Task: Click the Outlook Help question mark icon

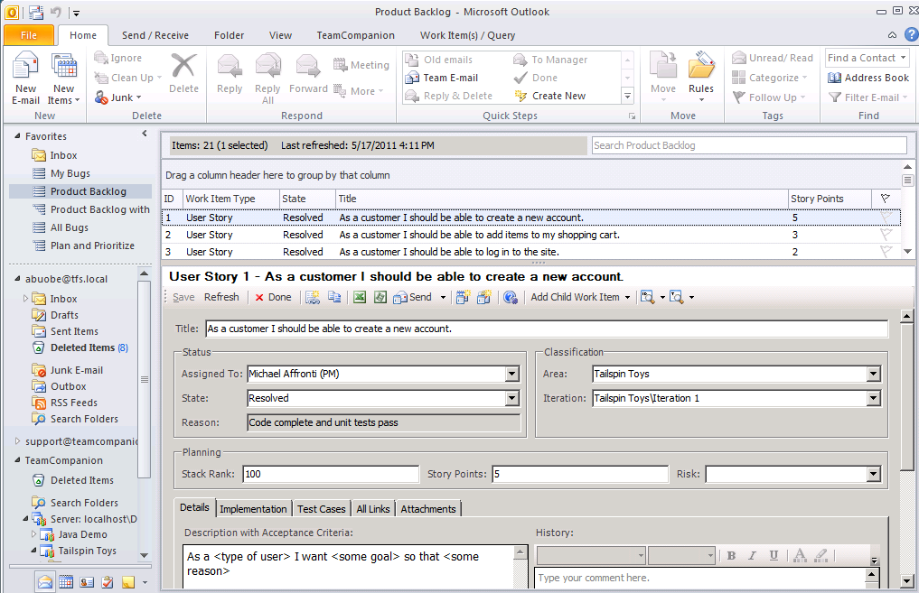Action: point(912,34)
